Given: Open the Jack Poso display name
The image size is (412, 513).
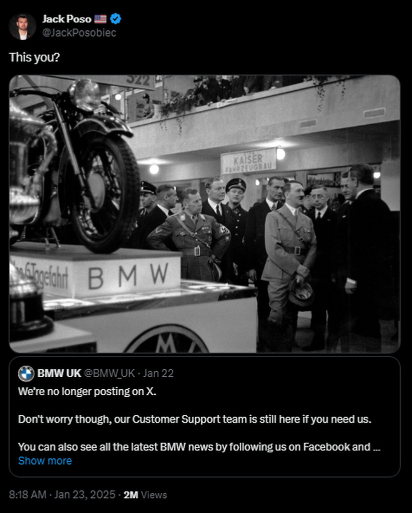Looking at the screenshot, I should (67, 19).
